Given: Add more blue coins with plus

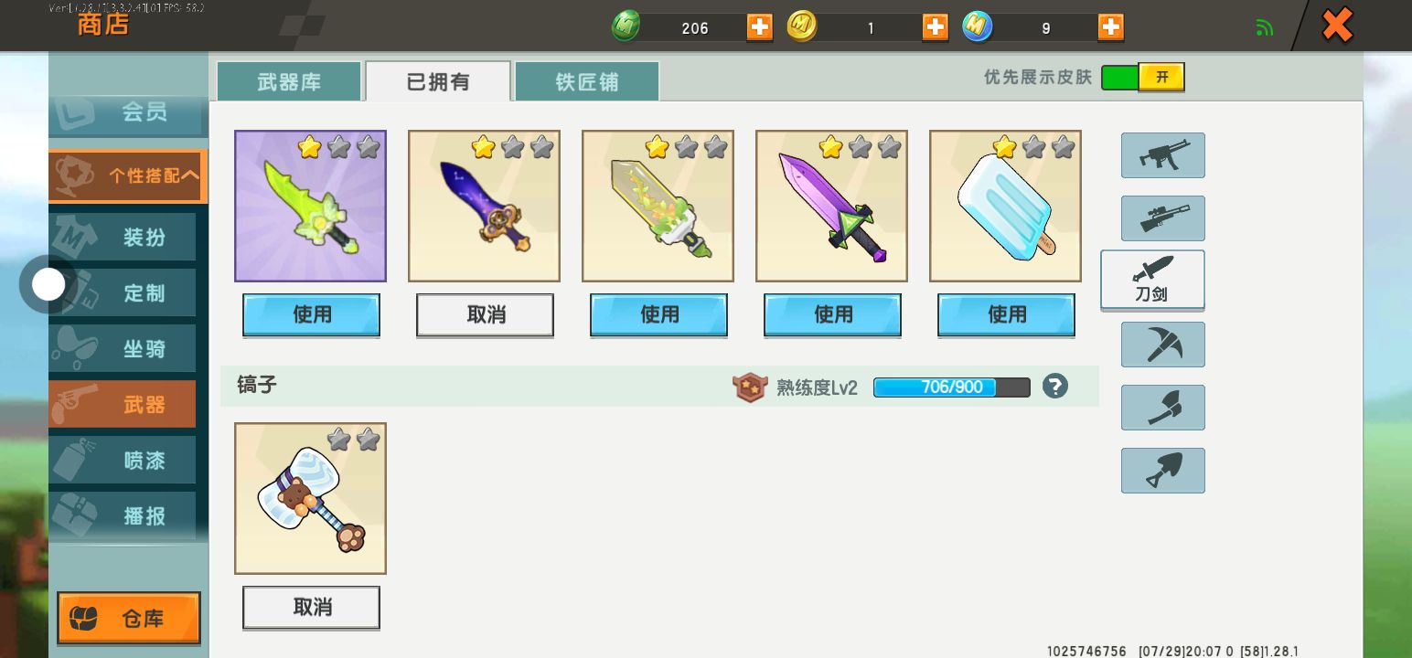Looking at the screenshot, I should click(1110, 27).
